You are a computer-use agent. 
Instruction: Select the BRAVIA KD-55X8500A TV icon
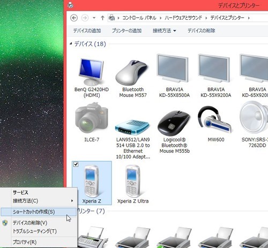tap(173, 69)
